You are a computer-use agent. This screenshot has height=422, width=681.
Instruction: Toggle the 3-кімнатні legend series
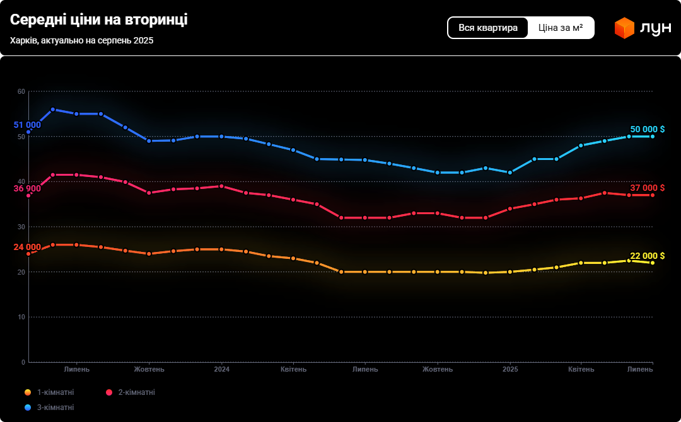[55, 408]
